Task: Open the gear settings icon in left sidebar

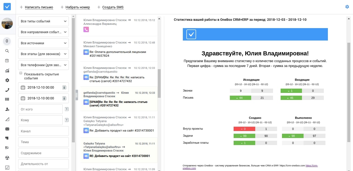Action: click(x=7, y=80)
